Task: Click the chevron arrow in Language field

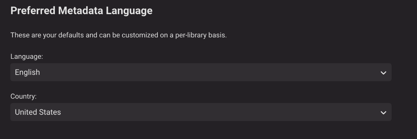Action: 383,73
